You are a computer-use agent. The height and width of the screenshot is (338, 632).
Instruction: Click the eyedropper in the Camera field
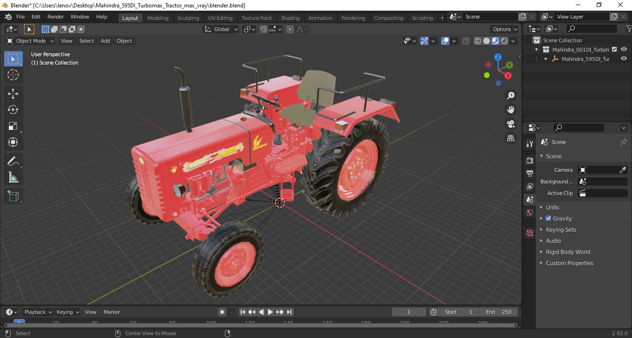[623, 170]
